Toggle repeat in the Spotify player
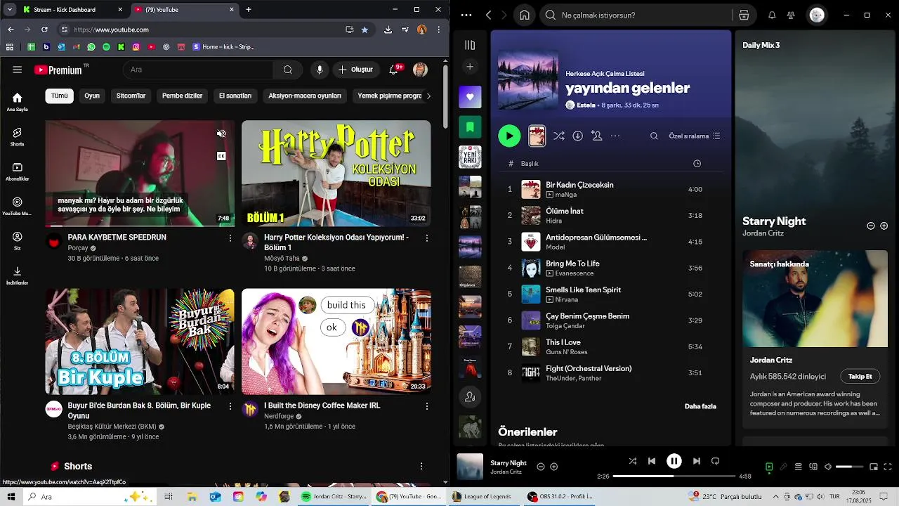Image resolution: width=899 pixels, height=506 pixels. click(715, 461)
